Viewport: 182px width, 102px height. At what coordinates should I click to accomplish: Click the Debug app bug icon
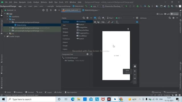click(138, 6)
